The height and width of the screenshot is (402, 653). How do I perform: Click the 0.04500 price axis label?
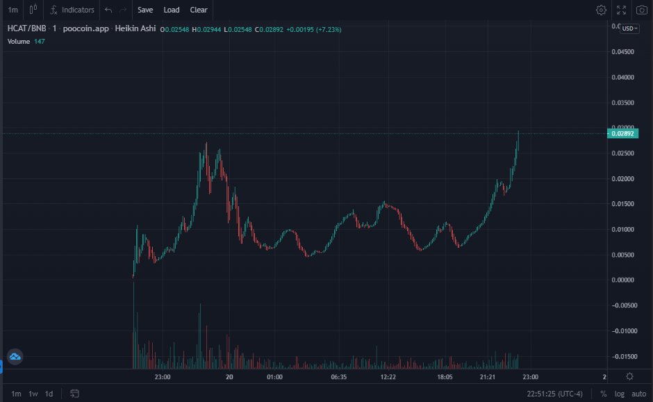click(x=622, y=51)
